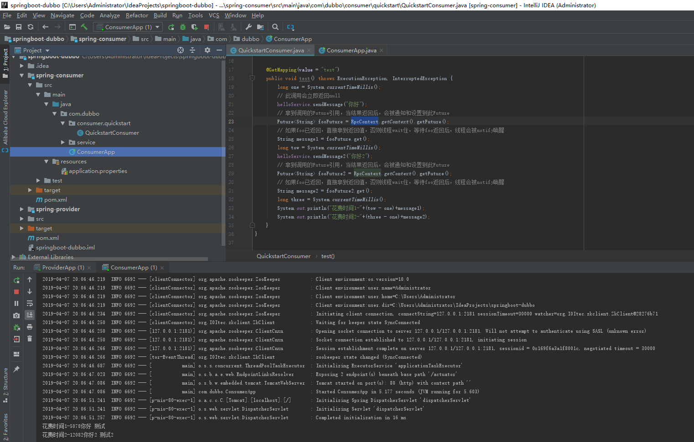Click Rerun icon in Run panel
The height and width of the screenshot is (442, 694).
[16, 280]
